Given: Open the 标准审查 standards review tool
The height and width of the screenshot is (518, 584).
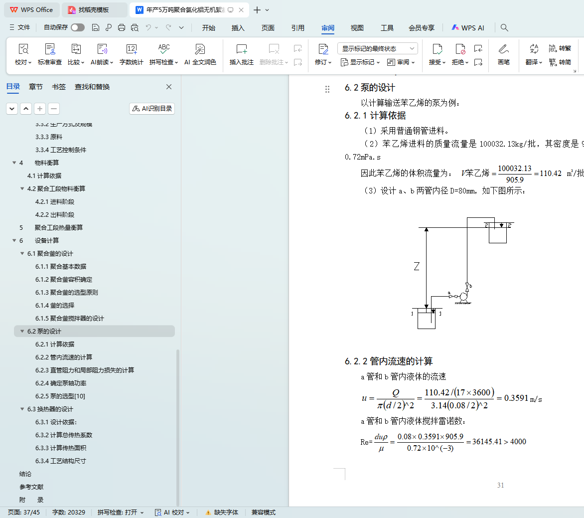Looking at the screenshot, I should coord(50,49).
